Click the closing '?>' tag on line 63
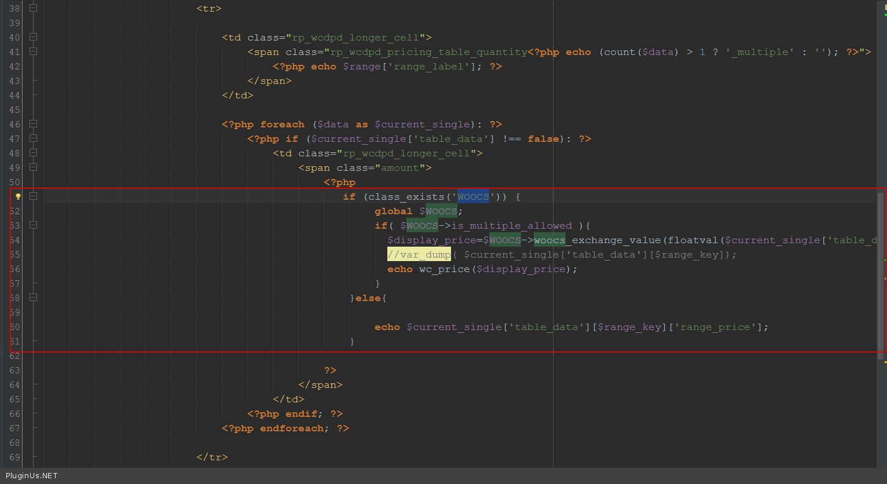Image resolution: width=887 pixels, height=484 pixels. [331, 371]
